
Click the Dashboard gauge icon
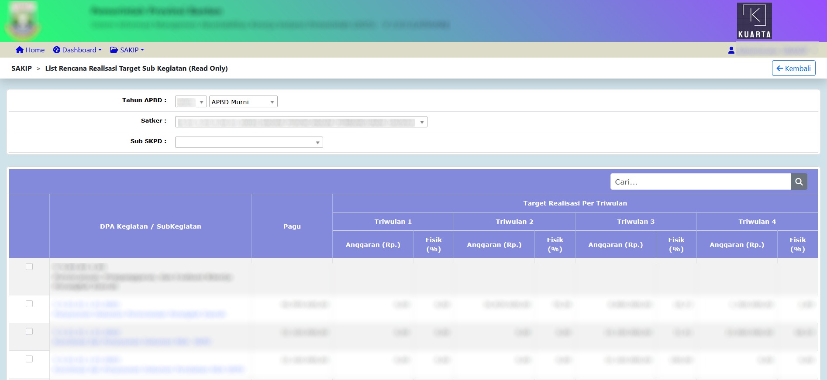pos(57,50)
